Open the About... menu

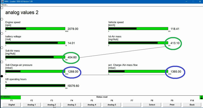point(5,5)
